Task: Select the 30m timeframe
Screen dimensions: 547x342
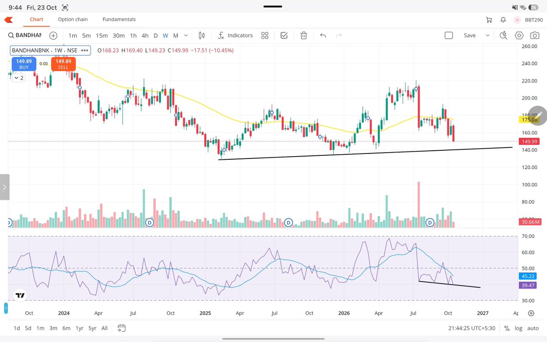Action: click(119, 36)
